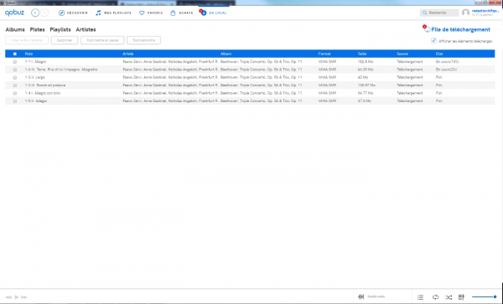Viewport: 503px width, 304px height.
Task: Open the play queue list icon
Action: pos(420,297)
